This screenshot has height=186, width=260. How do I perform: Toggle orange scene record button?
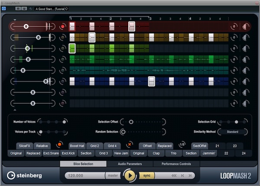click(x=59, y=144)
